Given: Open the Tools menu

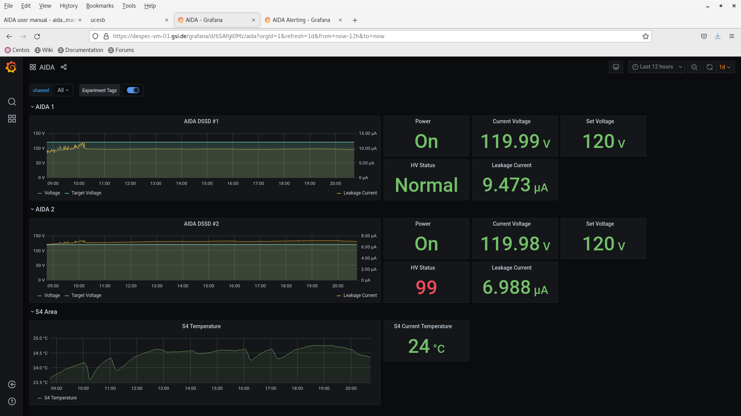Looking at the screenshot, I should (x=129, y=6).
